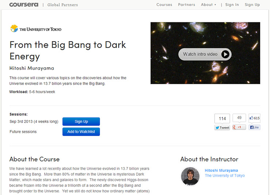This screenshot has height=195, width=270.
Task: Click the Coursera logo
Action: [x=24, y=5]
